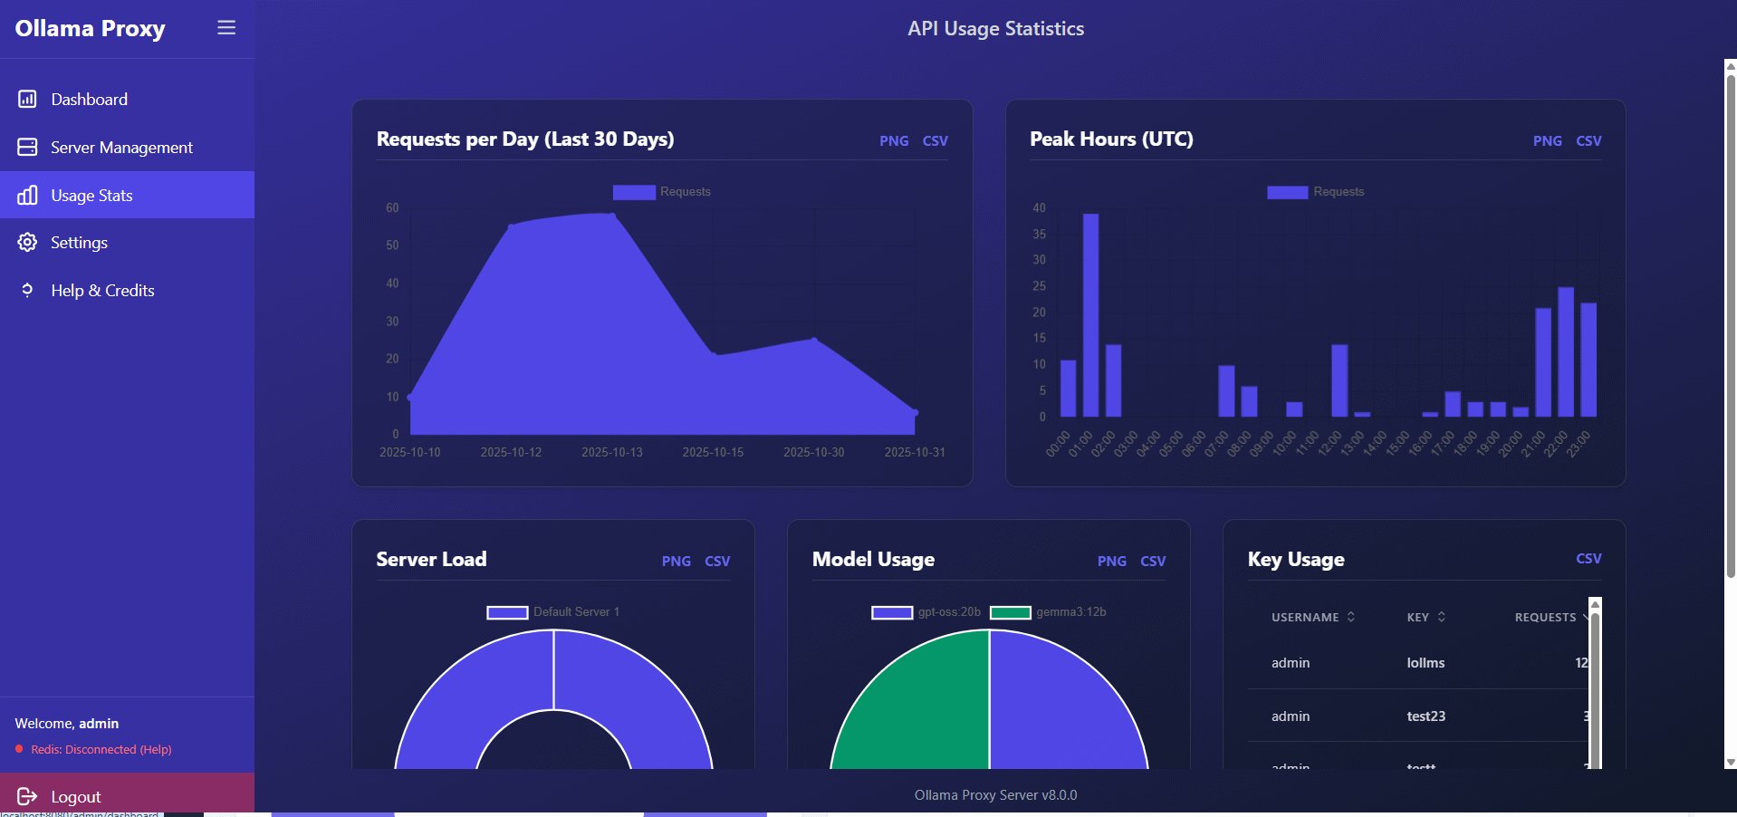The height and width of the screenshot is (817, 1737).
Task: Toggle the hamburger sidebar menu icon
Action: pos(226,28)
